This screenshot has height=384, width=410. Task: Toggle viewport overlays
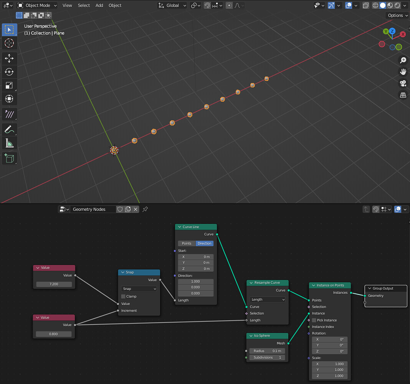[349, 5]
